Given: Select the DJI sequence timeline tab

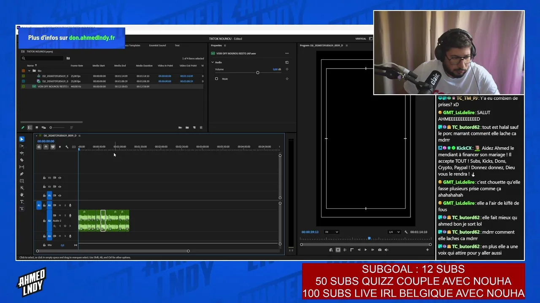Looking at the screenshot, I should click(x=60, y=136).
